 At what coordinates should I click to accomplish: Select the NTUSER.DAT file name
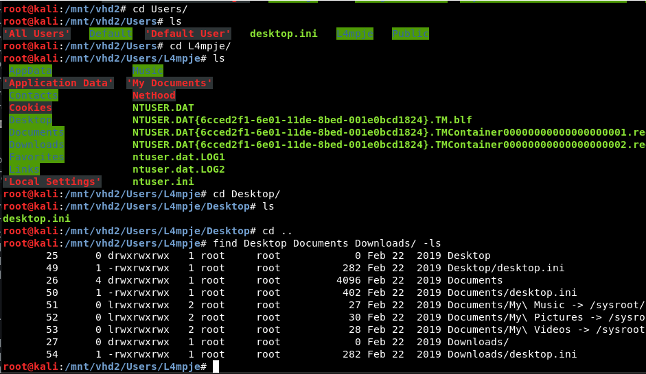tap(163, 108)
